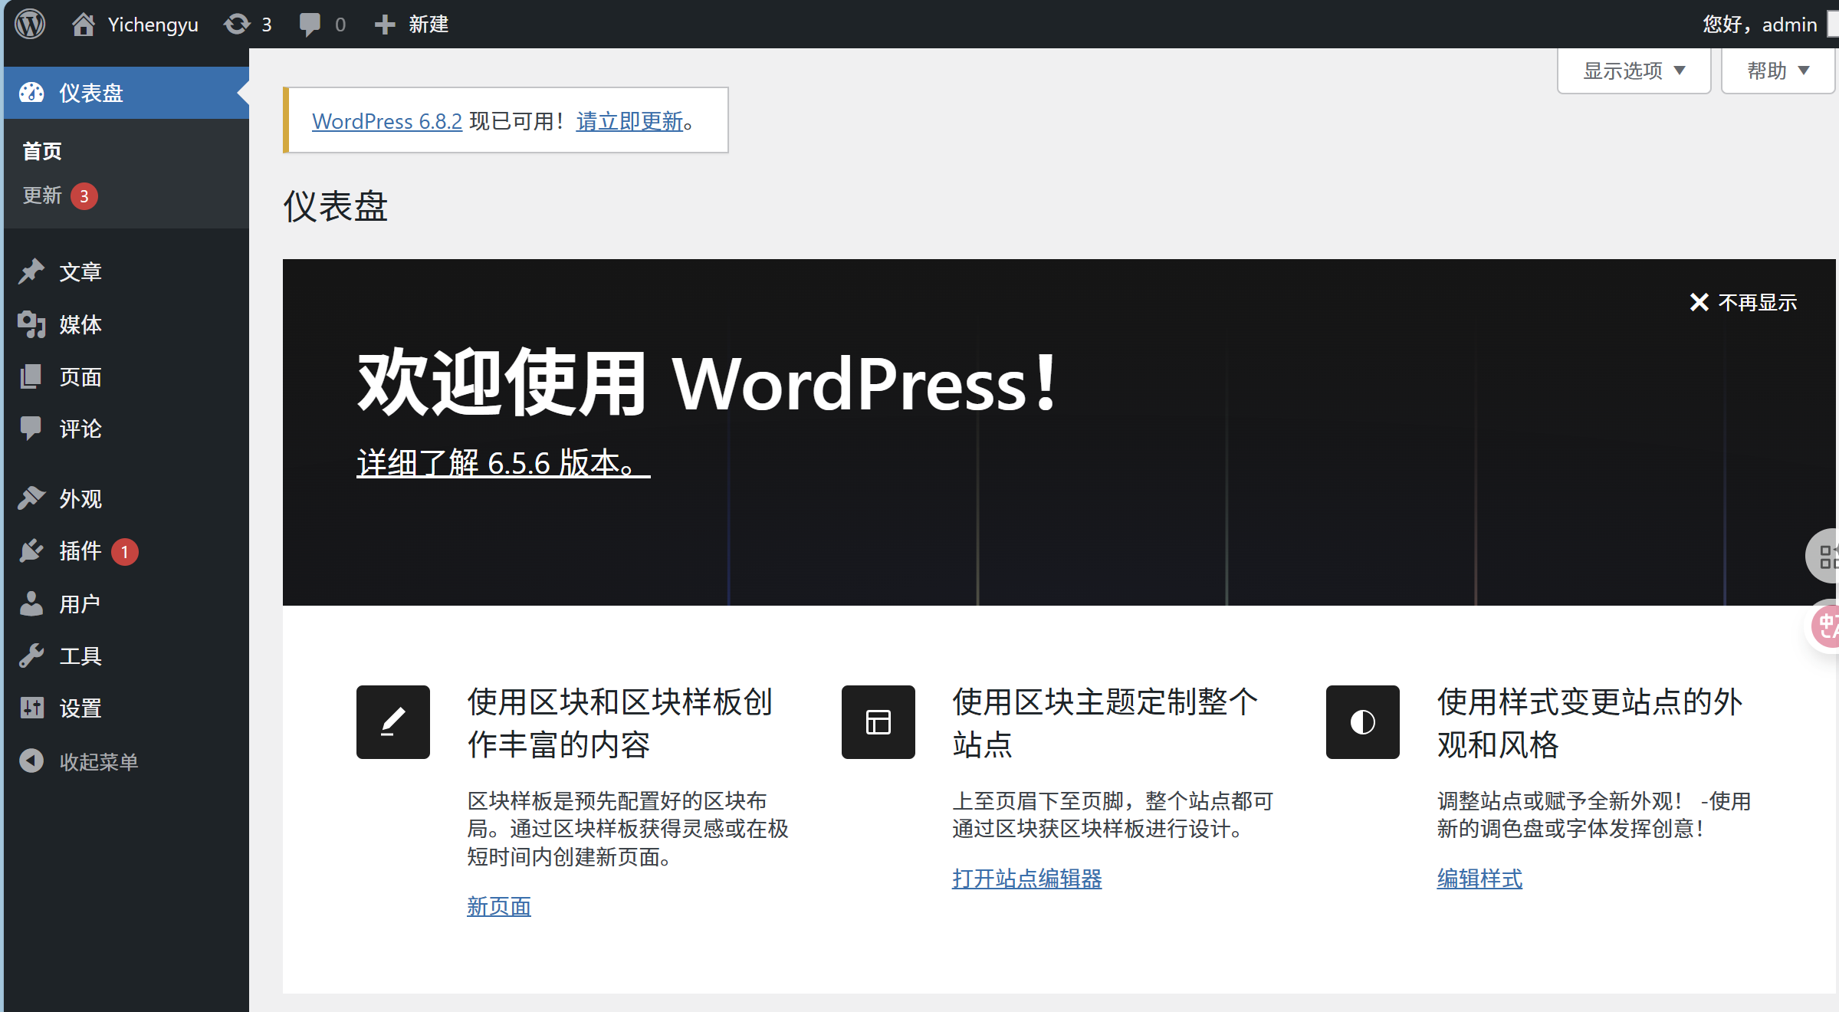The height and width of the screenshot is (1012, 1839).
Task: Click the plus icon beside 新建
Action: point(385,25)
